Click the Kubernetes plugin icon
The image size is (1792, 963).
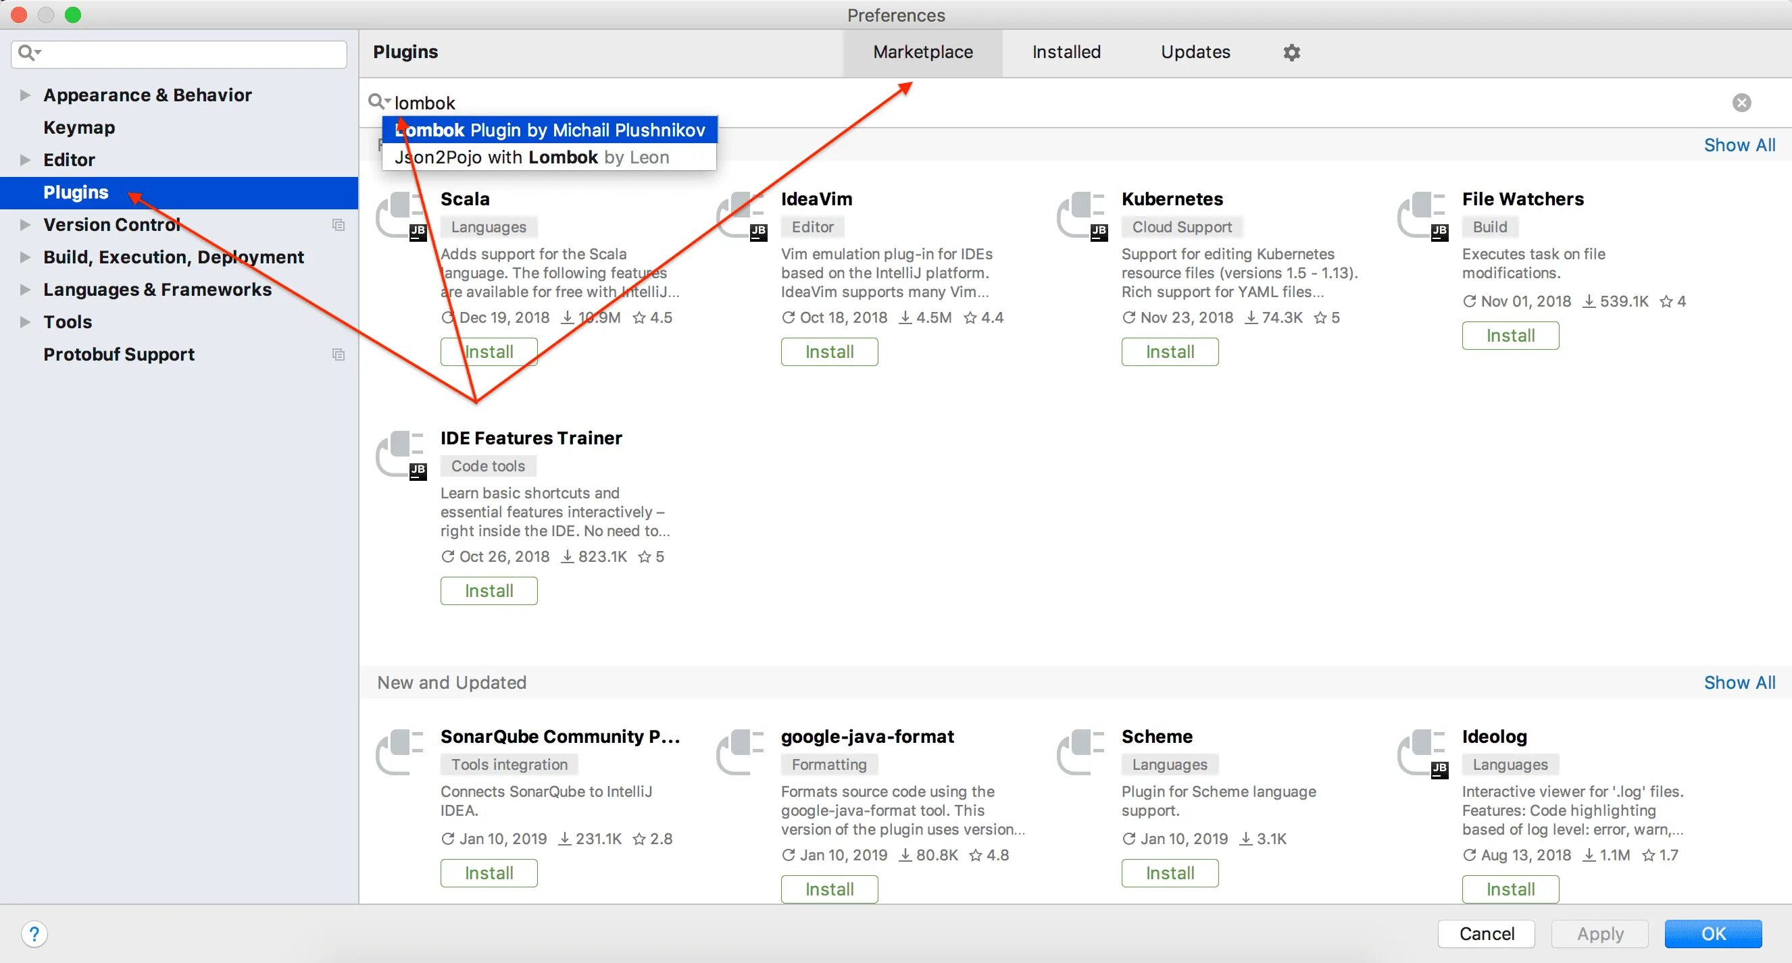pyautogui.click(x=1082, y=215)
